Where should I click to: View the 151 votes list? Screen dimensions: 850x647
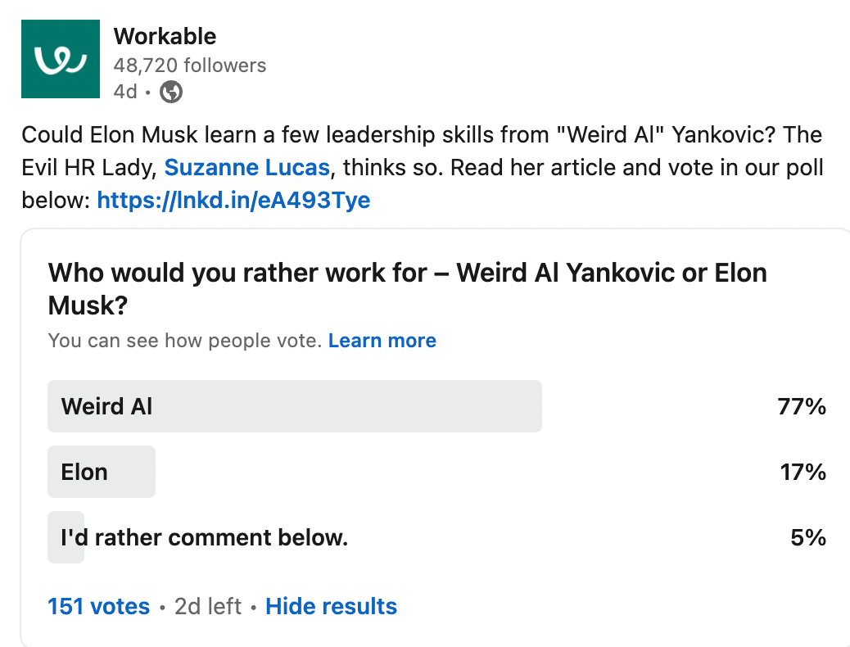coord(98,606)
